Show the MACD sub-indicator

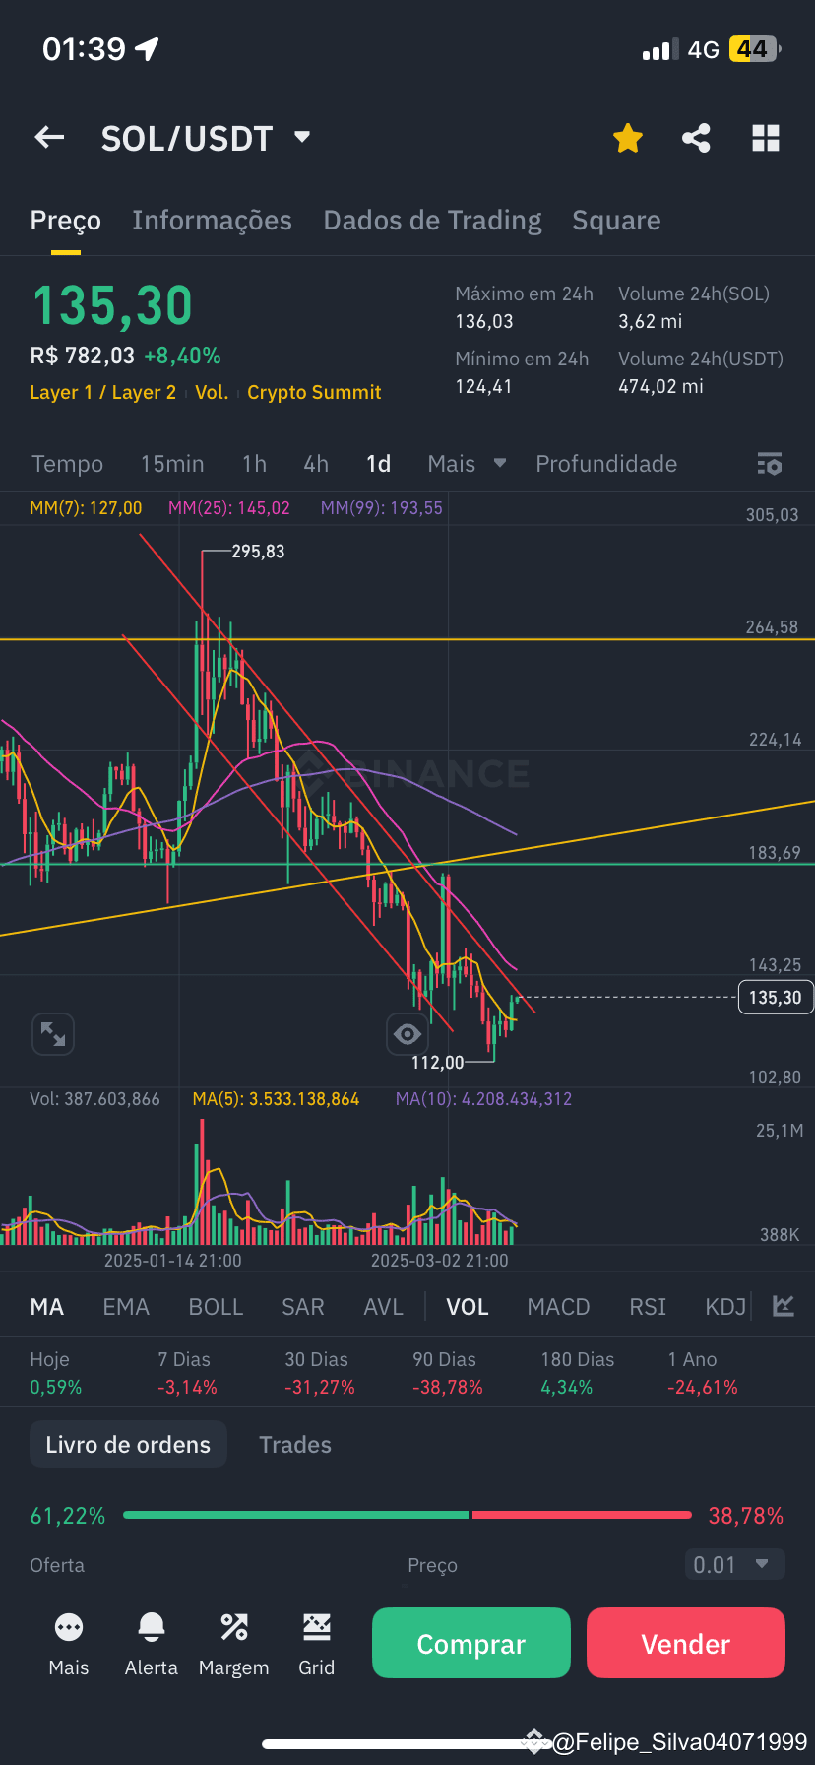558,1307
